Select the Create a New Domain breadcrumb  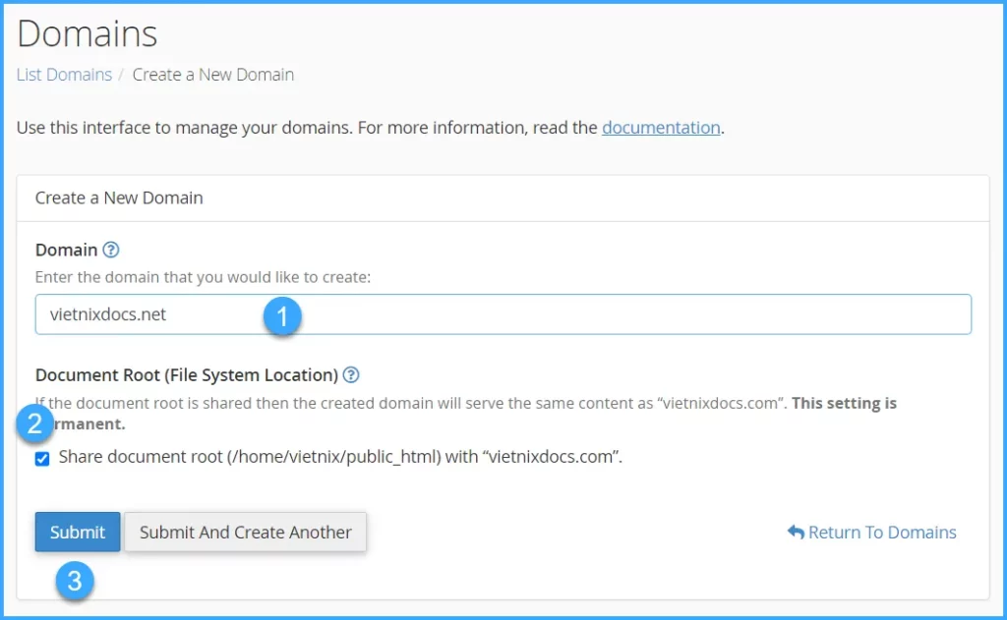click(212, 75)
